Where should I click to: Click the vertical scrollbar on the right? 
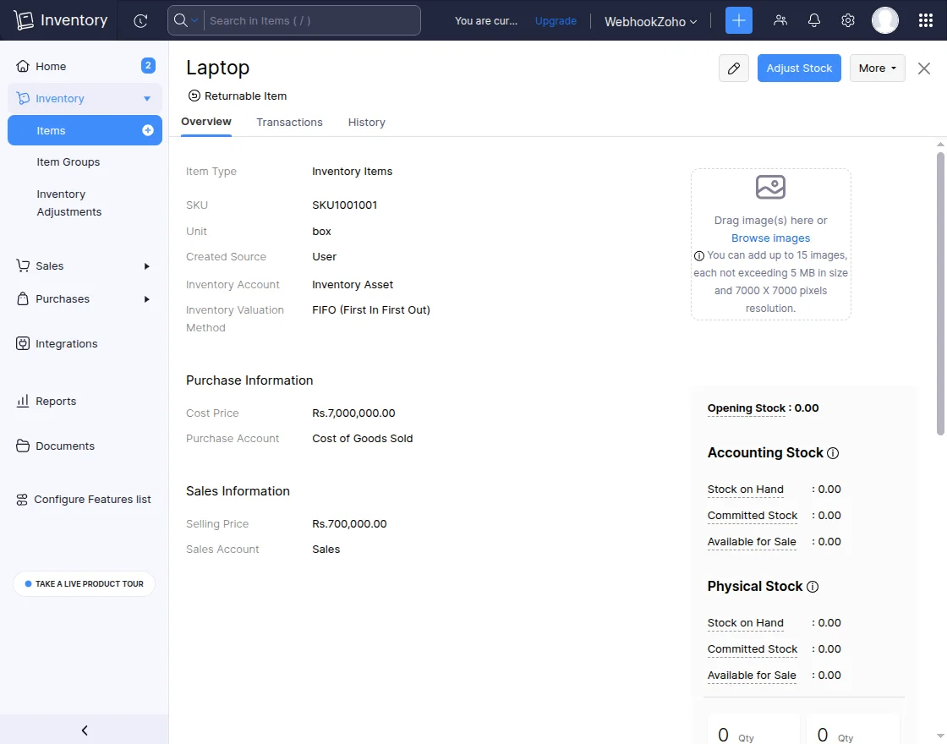point(940,292)
